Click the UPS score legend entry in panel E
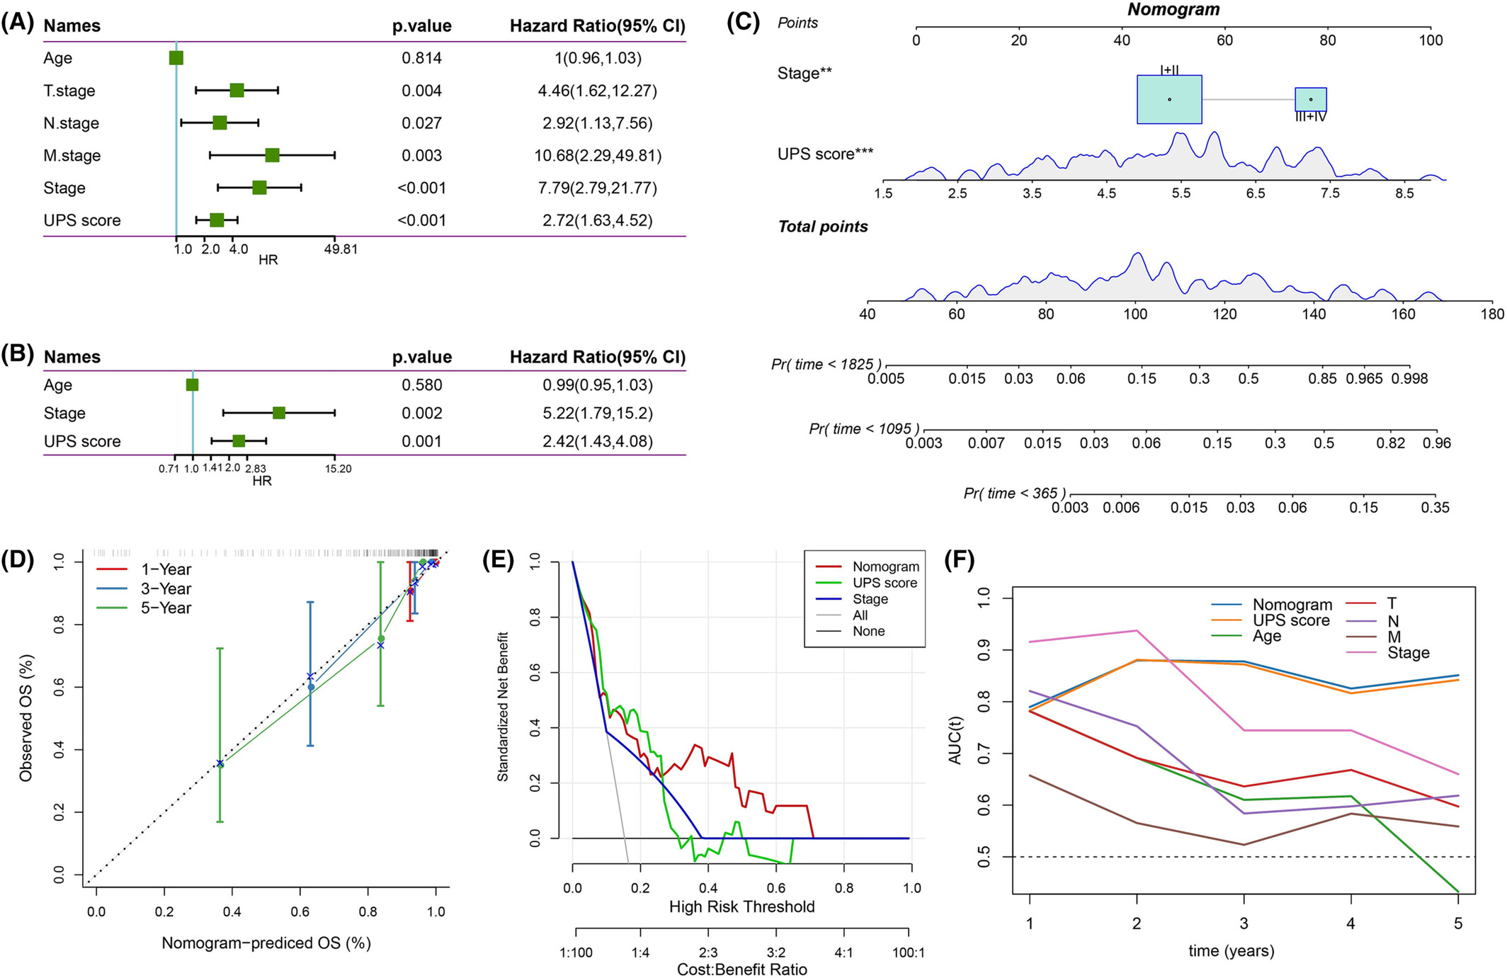Viewport: 1507px width, 978px height. pos(867,583)
